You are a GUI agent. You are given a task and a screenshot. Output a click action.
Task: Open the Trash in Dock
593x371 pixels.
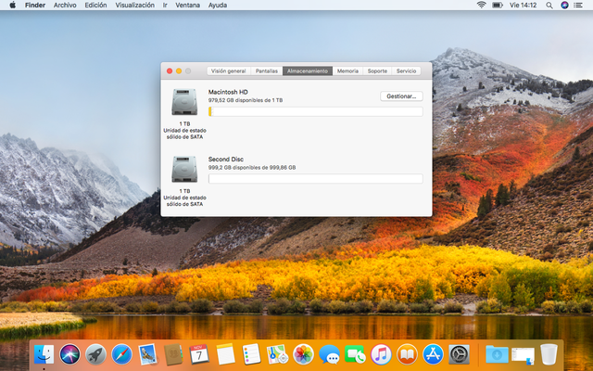549,354
